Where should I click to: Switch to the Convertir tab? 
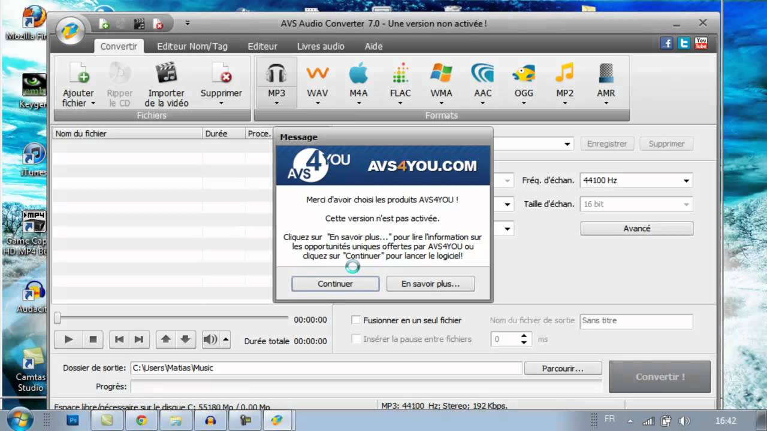point(119,46)
